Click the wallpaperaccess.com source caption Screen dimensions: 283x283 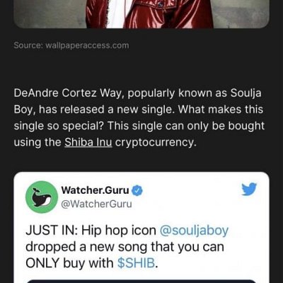tap(87, 45)
